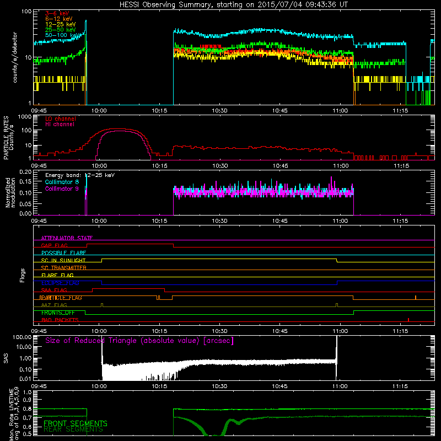Click the FRONT SEGMENTS legend label
This screenshot has width=441, height=441.
pyautogui.click(x=76, y=423)
